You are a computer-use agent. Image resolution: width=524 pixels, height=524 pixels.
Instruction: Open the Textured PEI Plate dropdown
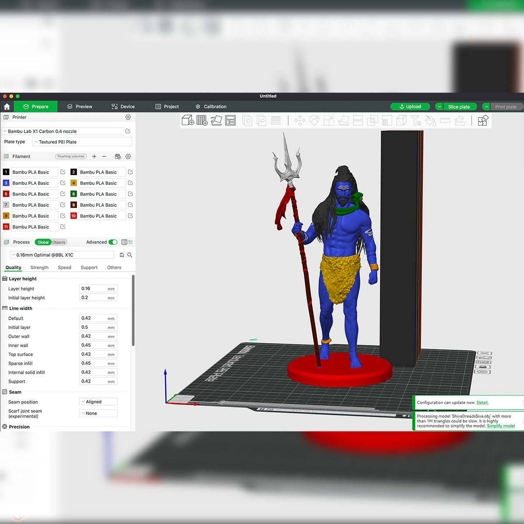pyautogui.click(x=82, y=142)
